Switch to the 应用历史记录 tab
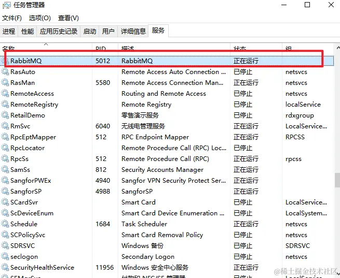340x278 pixels. (x=59, y=32)
